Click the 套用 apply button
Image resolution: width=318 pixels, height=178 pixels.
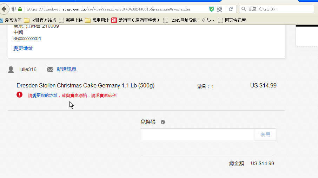tap(265, 134)
